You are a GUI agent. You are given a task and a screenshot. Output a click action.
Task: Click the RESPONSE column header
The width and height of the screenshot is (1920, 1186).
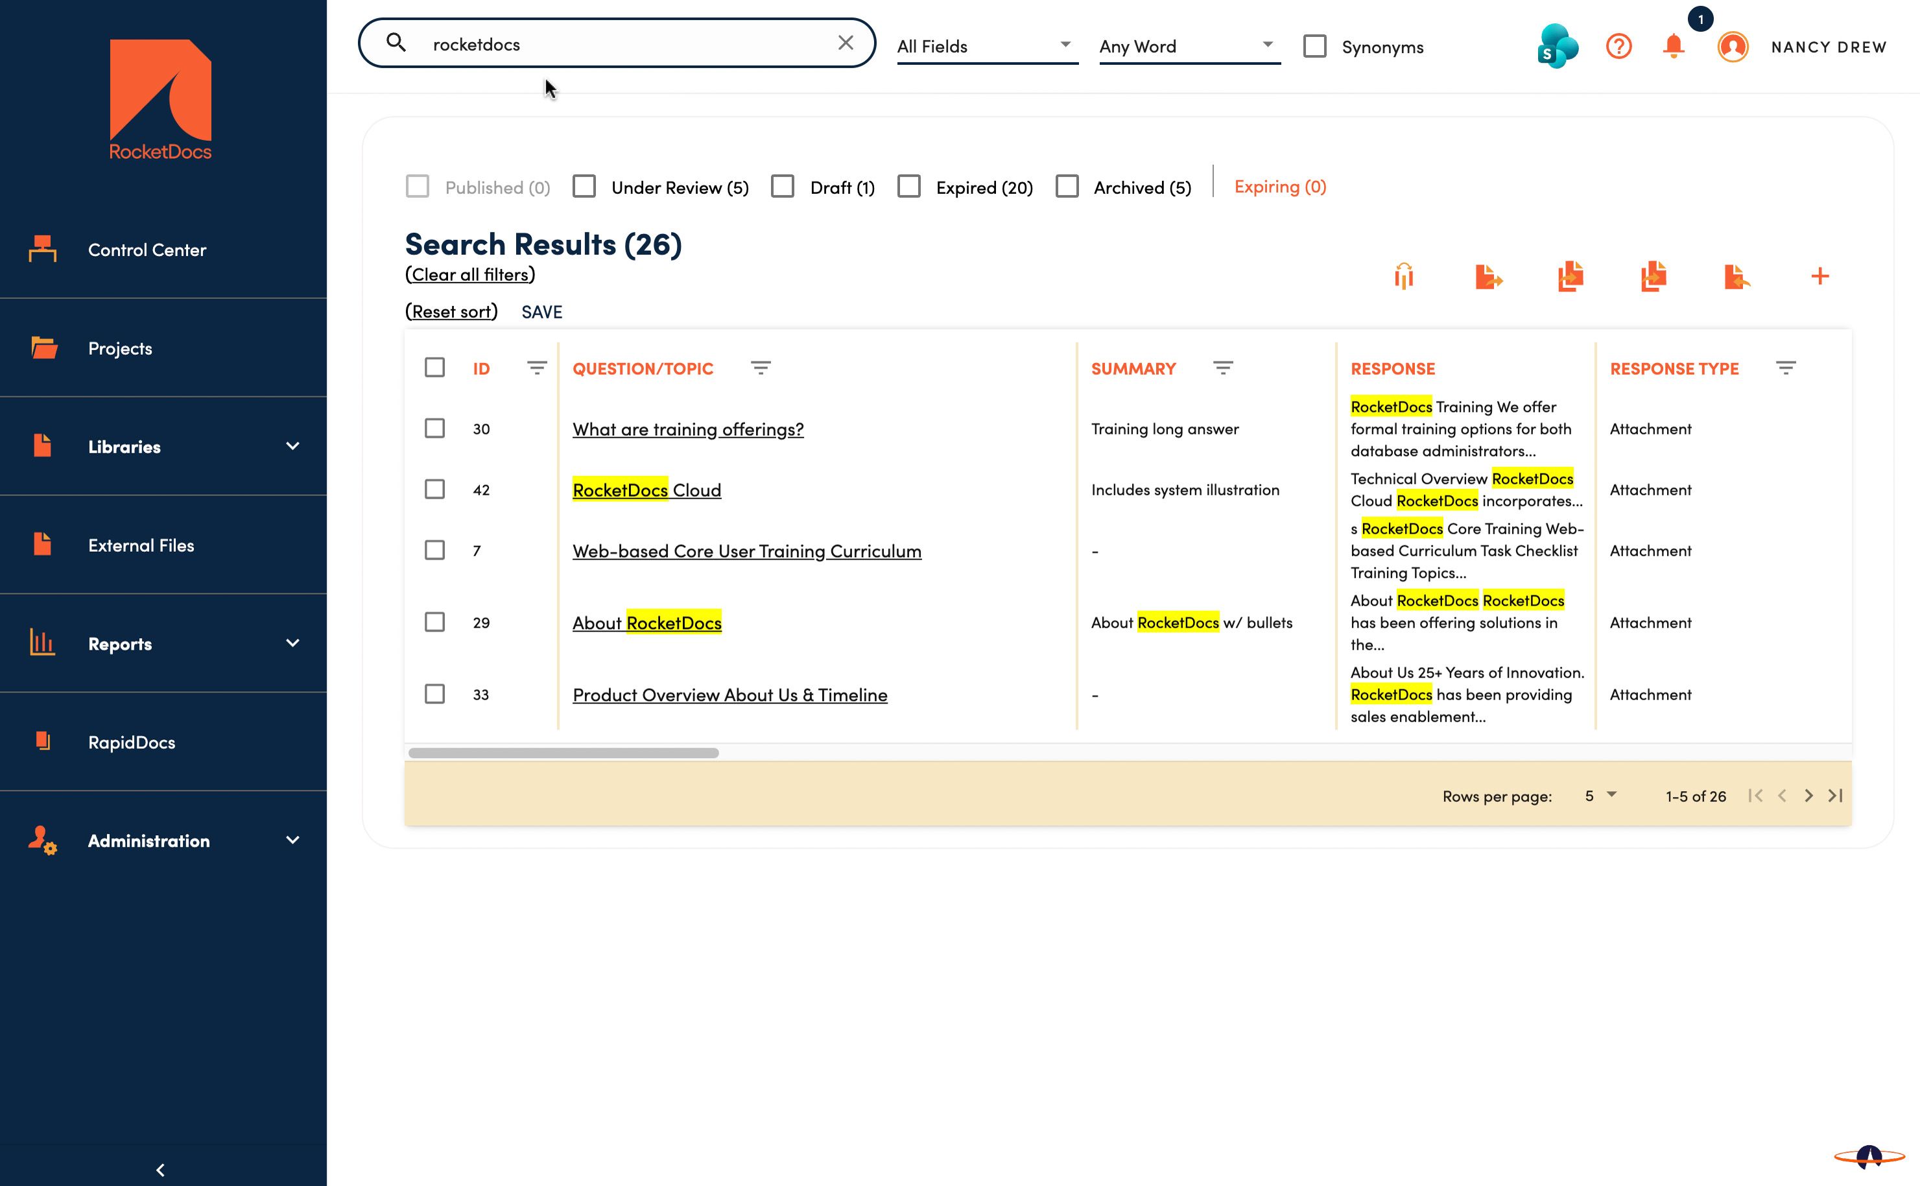point(1392,369)
